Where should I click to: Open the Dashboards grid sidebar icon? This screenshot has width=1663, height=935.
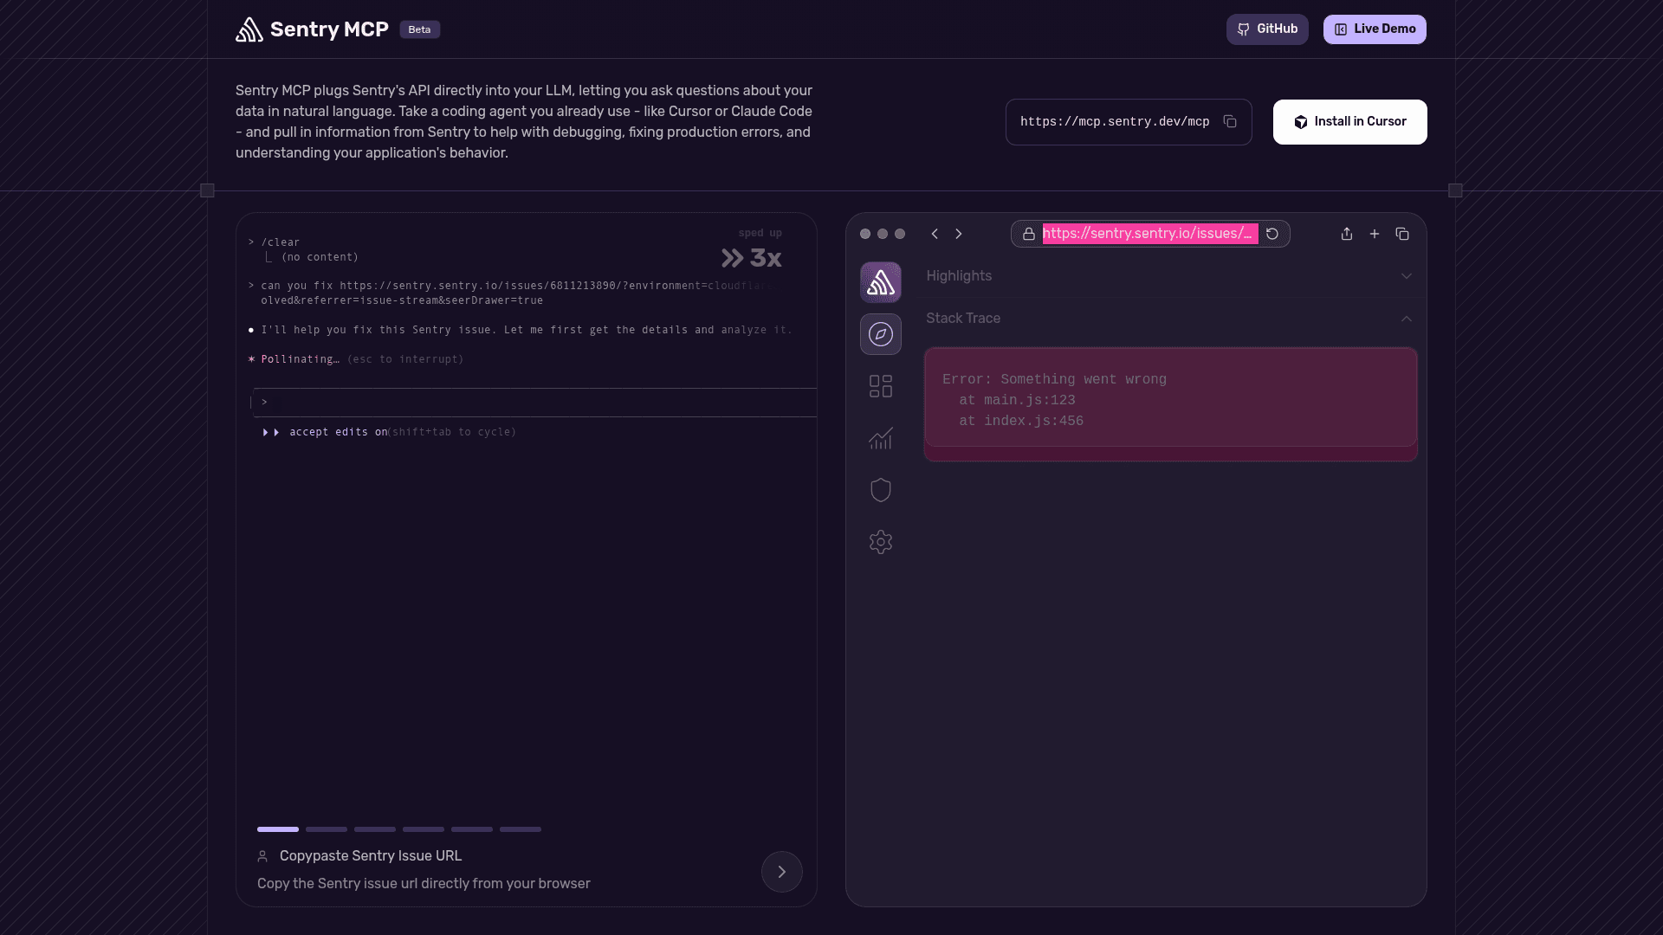(x=881, y=386)
